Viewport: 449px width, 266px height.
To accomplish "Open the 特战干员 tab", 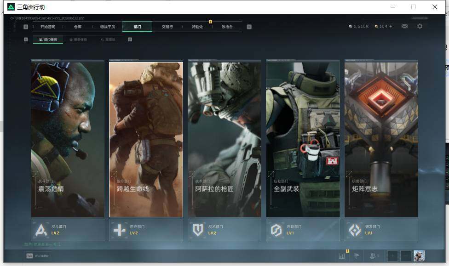I will point(107,27).
